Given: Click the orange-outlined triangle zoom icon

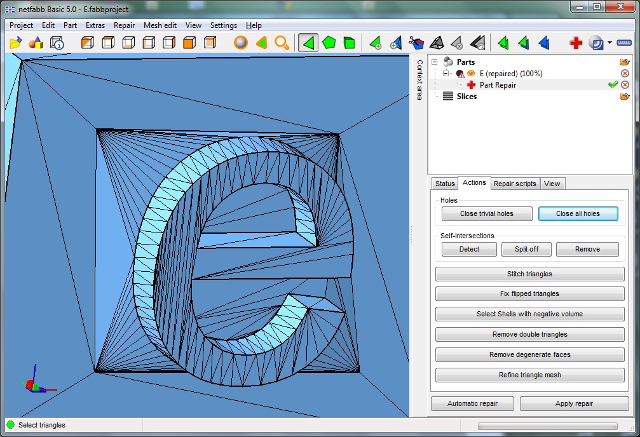Looking at the screenshot, I should click(x=261, y=43).
